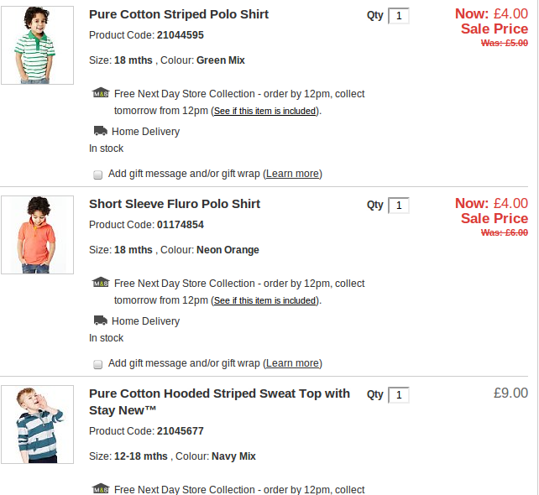Tick gift message checkbox for Fluro Polo Shirt
The image size is (539, 495).
97,364
